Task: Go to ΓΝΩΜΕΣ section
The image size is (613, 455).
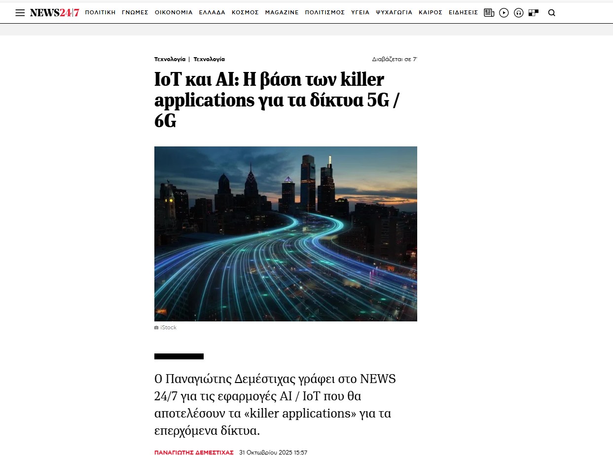Action: point(135,13)
